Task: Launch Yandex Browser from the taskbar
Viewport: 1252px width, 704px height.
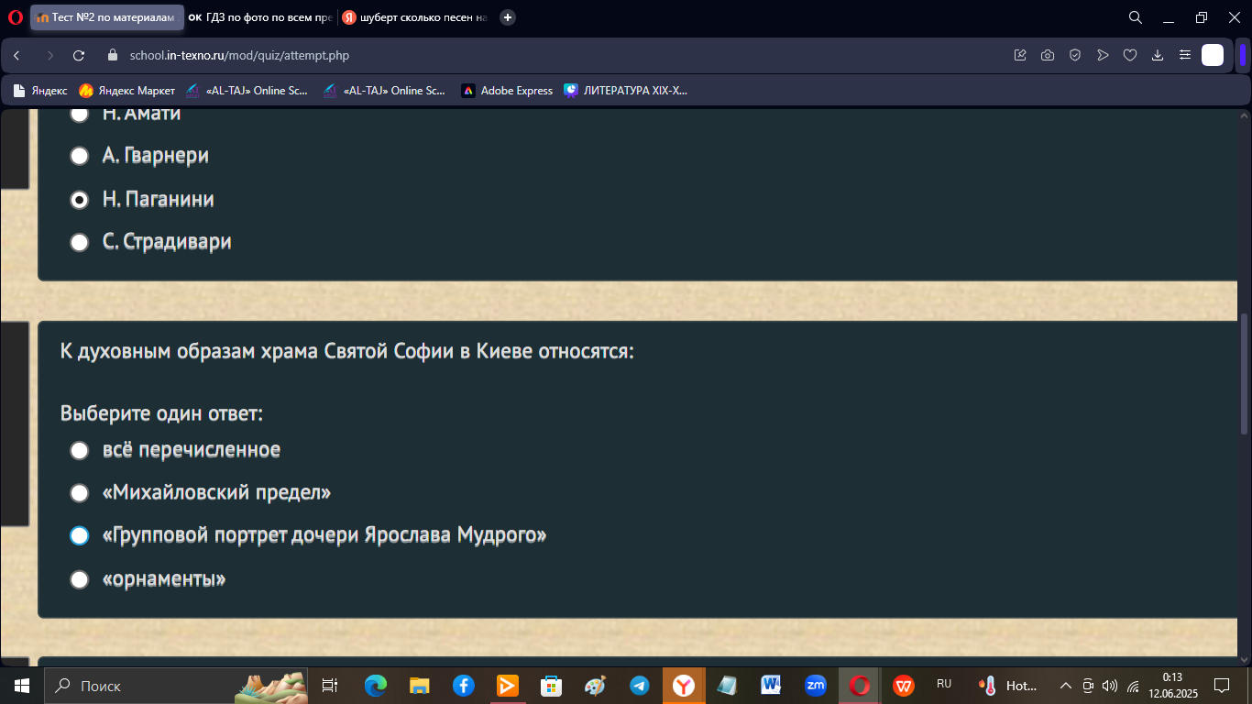Action: point(683,686)
